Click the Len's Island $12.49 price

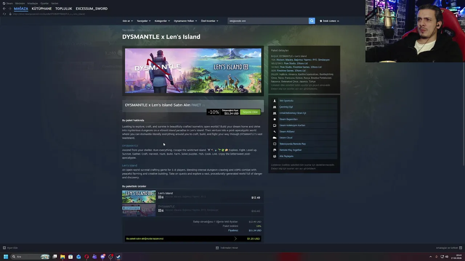[256, 198]
